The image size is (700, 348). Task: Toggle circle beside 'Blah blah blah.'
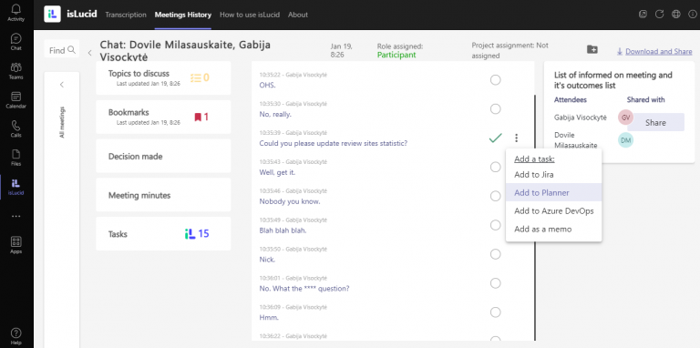pyautogui.click(x=495, y=225)
